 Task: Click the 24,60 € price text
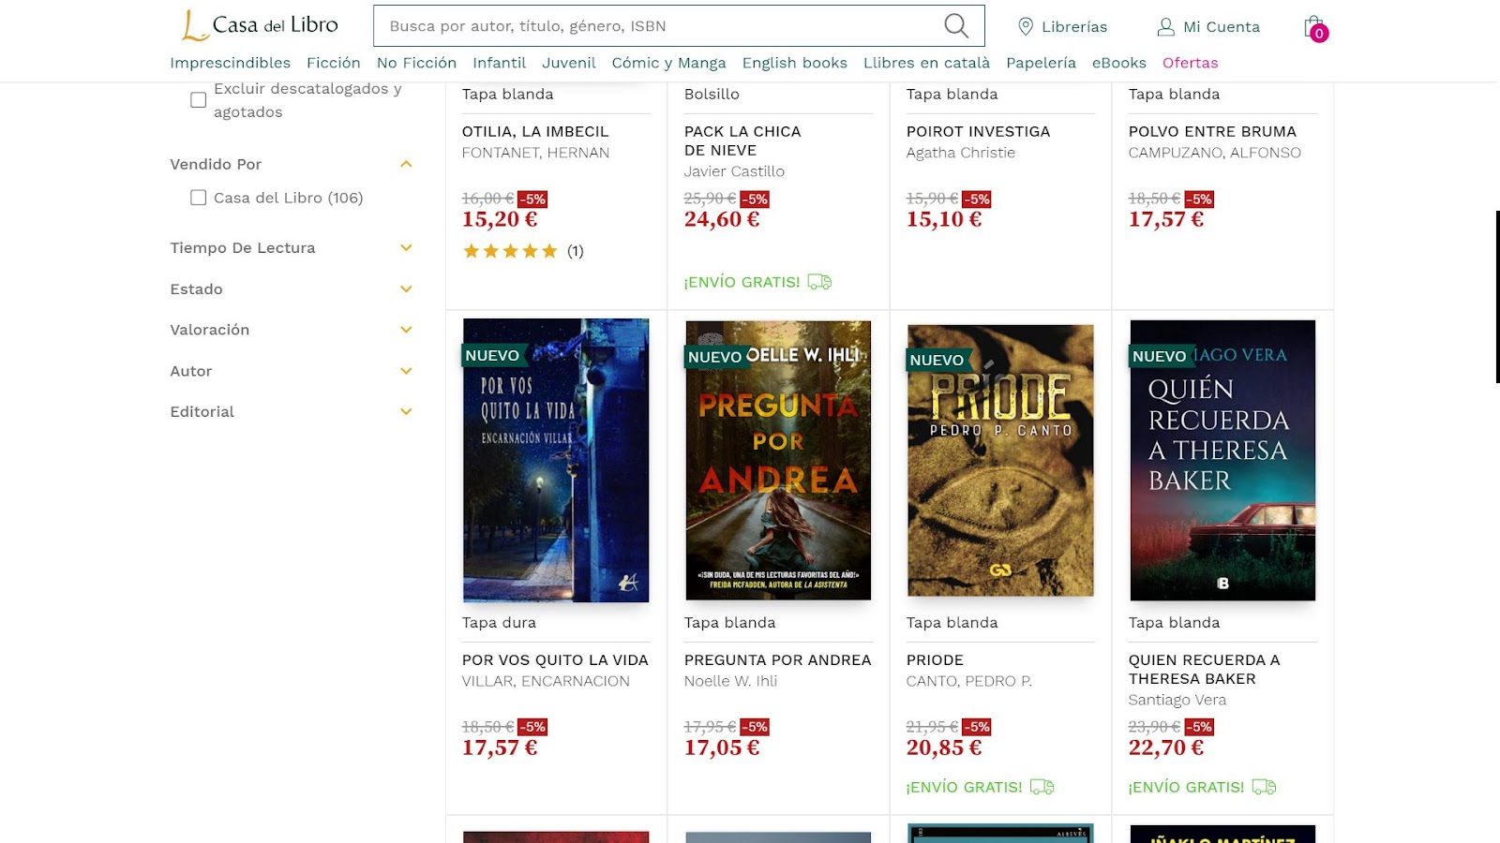pyautogui.click(x=722, y=219)
